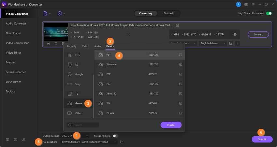Edit PS Vita preset settings icon
The height and width of the screenshot is (147, 277).
[181, 113]
